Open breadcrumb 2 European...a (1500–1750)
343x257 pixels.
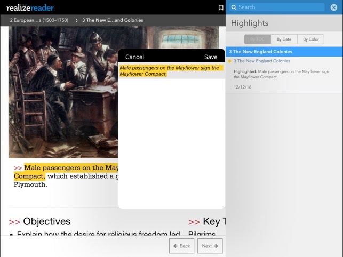pos(39,20)
